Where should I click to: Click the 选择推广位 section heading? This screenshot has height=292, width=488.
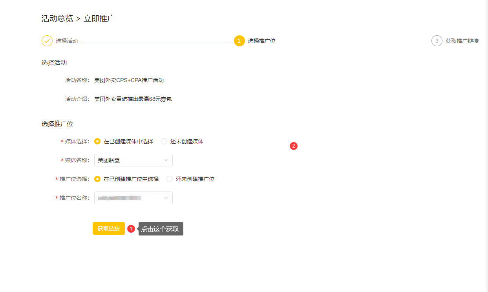point(57,124)
